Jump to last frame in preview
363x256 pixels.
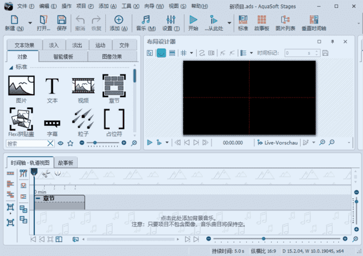pyautogui.click(x=205, y=143)
